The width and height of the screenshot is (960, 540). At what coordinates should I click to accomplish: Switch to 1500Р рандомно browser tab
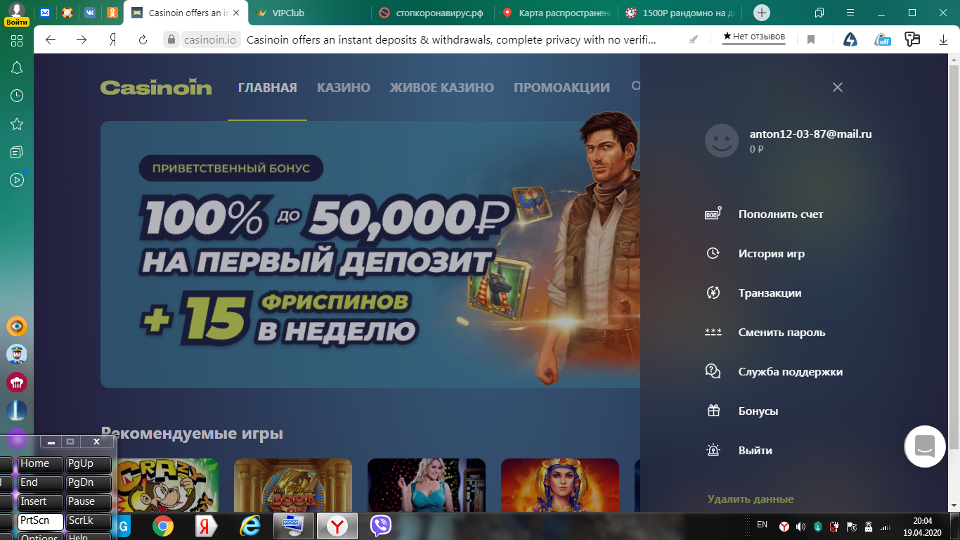coord(680,13)
